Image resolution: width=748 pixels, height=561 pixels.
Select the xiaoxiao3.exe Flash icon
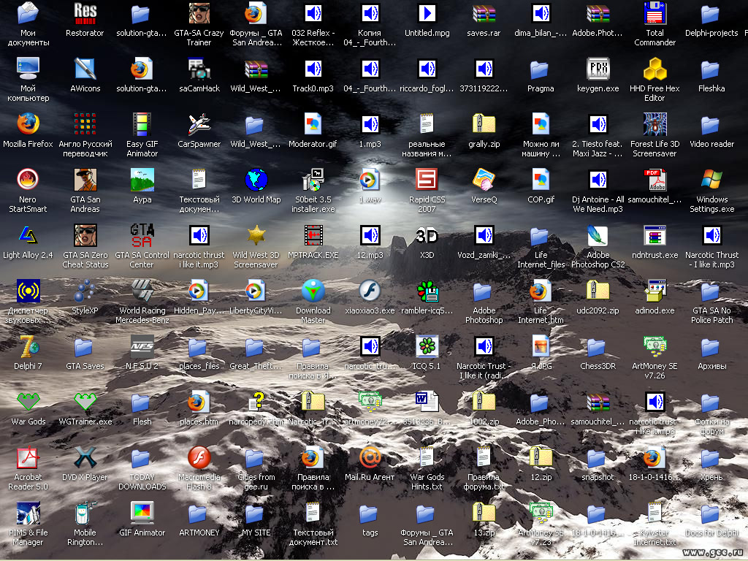pos(370,291)
